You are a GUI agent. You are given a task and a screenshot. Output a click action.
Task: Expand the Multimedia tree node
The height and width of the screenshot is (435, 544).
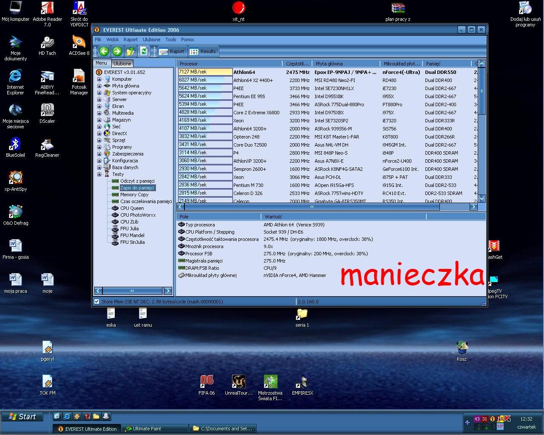tap(99, 113)
